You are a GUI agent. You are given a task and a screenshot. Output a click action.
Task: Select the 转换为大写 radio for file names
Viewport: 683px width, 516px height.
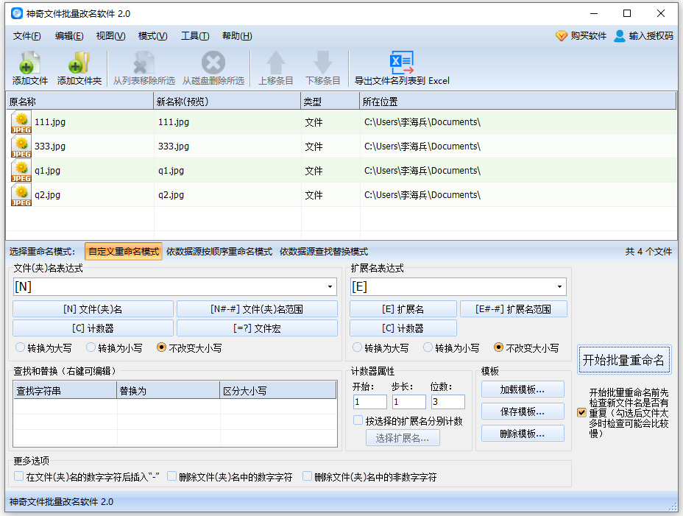pyautogui.click(x=21, y=348)
